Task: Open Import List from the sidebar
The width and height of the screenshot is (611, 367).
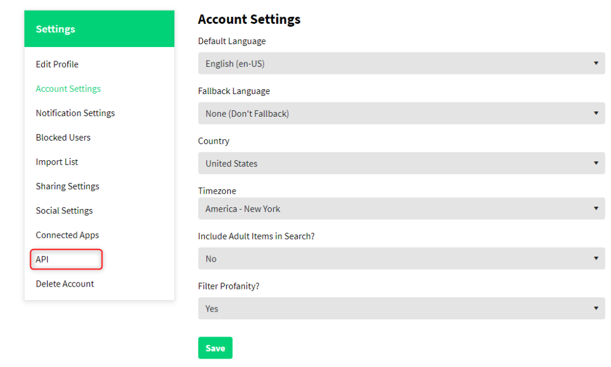Action: (x=57, y=162)
